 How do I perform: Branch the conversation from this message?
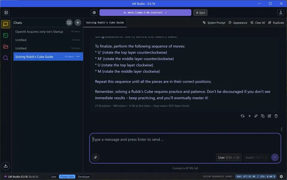click(x=256, y=116)
